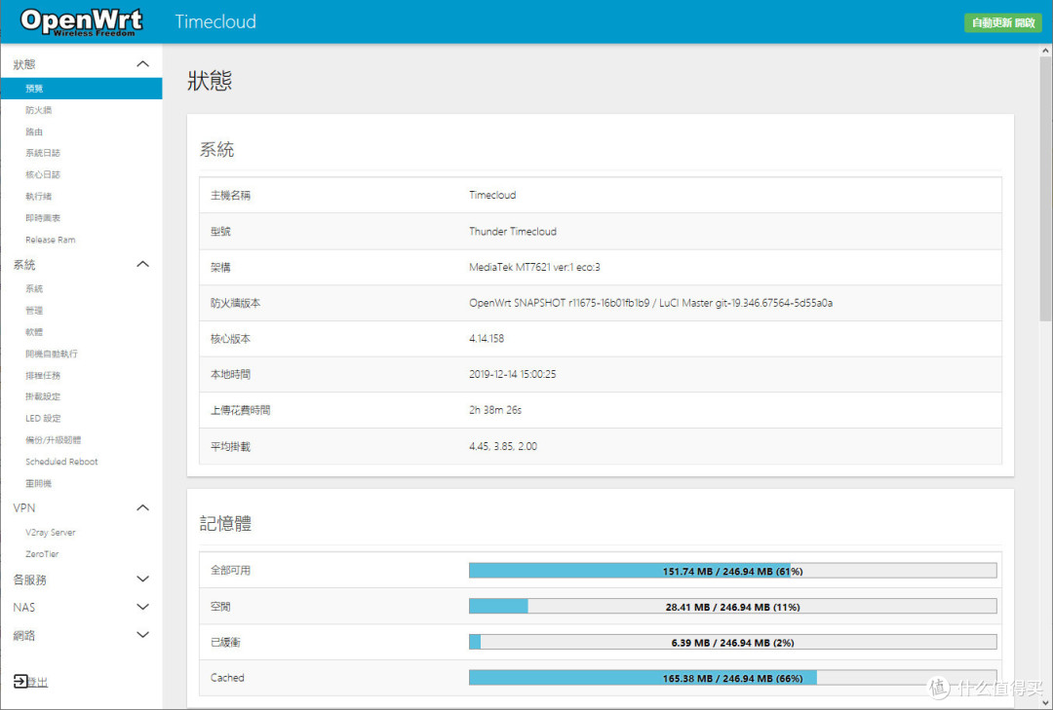Toggle 自動更新 auto-refresh off
Image resolution: width=1053 pixels, height=710 pixels.
[x=1003, y=21]
